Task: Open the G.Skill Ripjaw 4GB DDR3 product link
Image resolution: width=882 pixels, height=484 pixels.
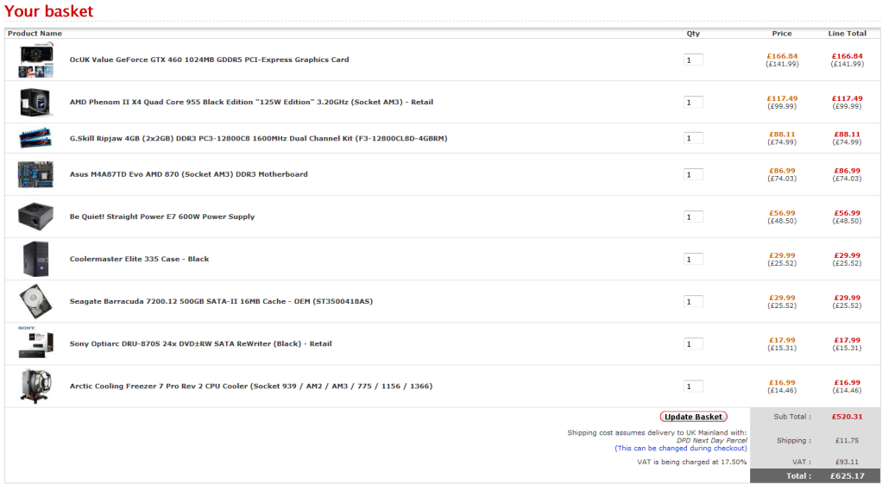Action: point(259,138)
